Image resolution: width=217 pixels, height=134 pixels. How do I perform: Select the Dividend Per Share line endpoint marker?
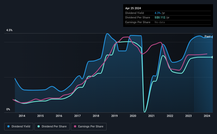[x=213, y=57]
